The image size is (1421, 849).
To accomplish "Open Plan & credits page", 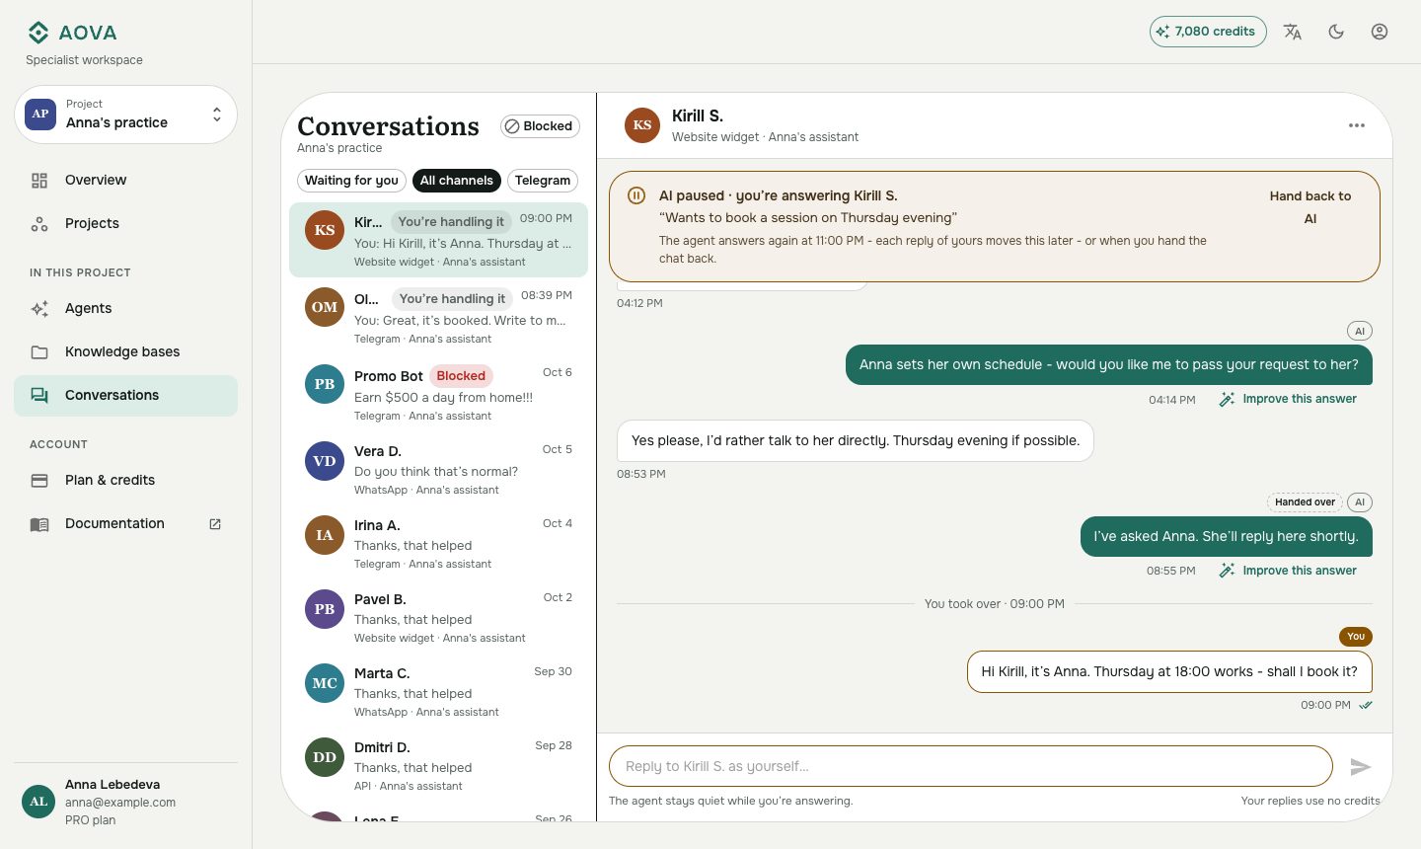I will click(x=125, y=480).
